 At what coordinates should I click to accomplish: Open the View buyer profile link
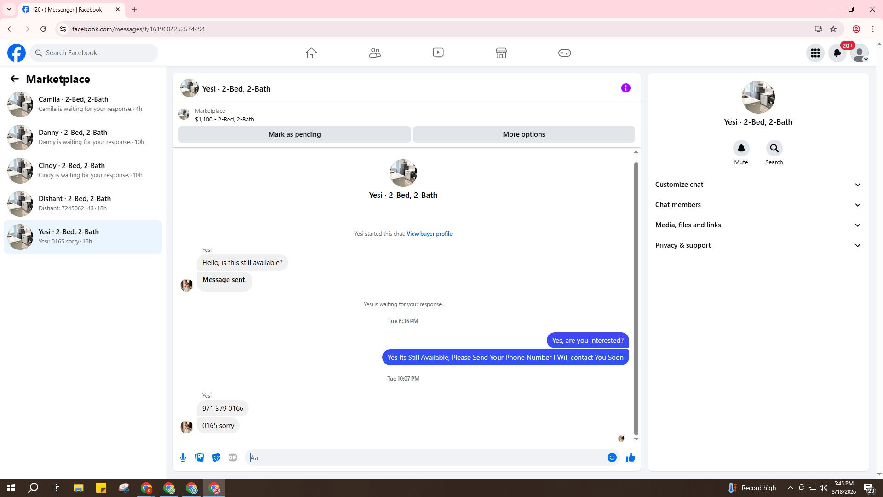click(x=429, y=234)
